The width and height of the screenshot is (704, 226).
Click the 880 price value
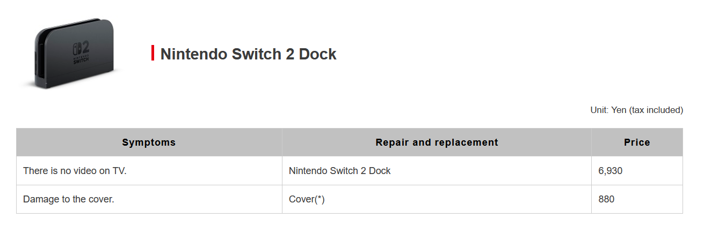(606, 199)
